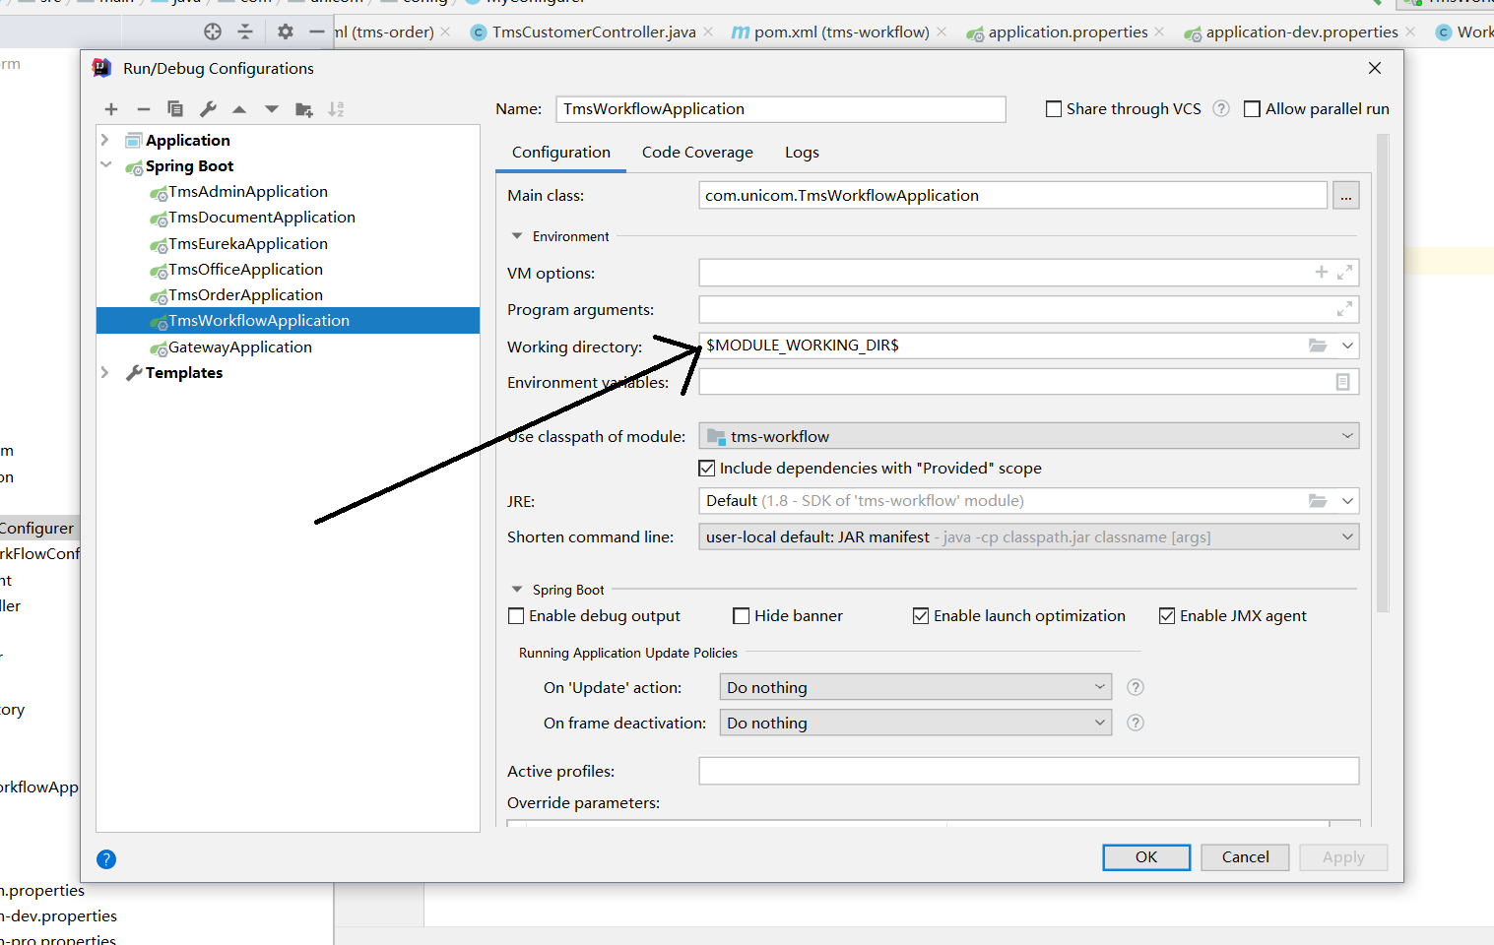The height and width of the screenshot is (945, 1494).
Task: Expand Program arguments field editor
Action: tap(1344, 309)
